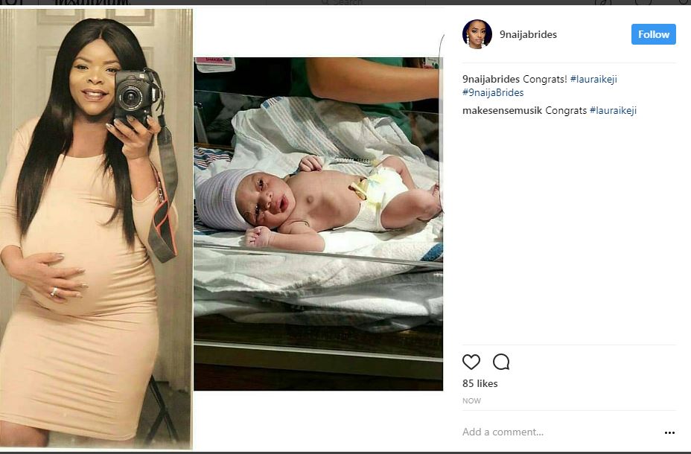
Task: Click the dimmed Search field at top
Action: pyautogui.click(x=346, y=2)
